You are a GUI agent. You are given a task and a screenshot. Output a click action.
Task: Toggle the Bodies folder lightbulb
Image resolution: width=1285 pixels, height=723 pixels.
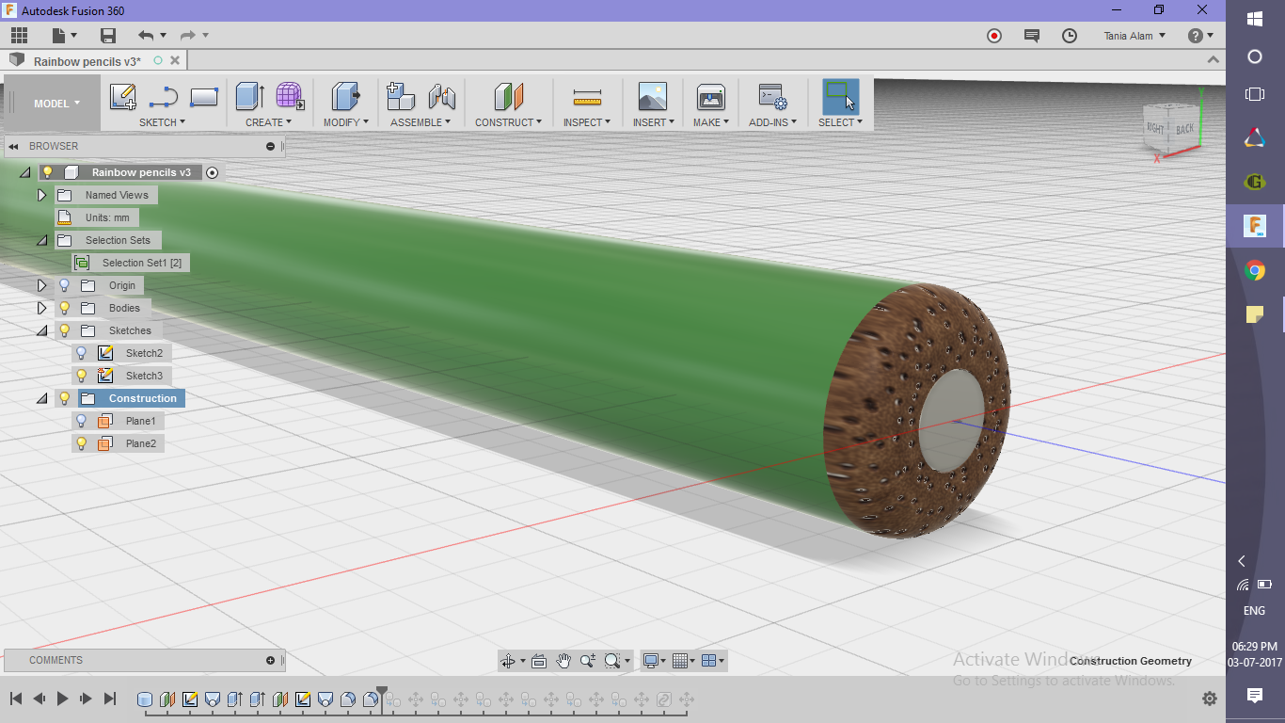click(x=65, y=308)
